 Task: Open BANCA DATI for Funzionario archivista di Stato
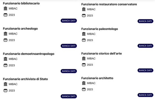[x=69, y=96]
